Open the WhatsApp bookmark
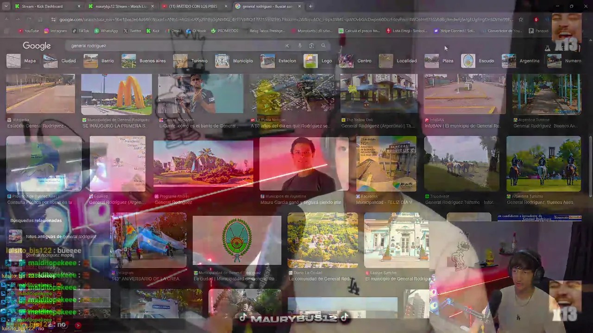593x333 pixels. point(106,31)
